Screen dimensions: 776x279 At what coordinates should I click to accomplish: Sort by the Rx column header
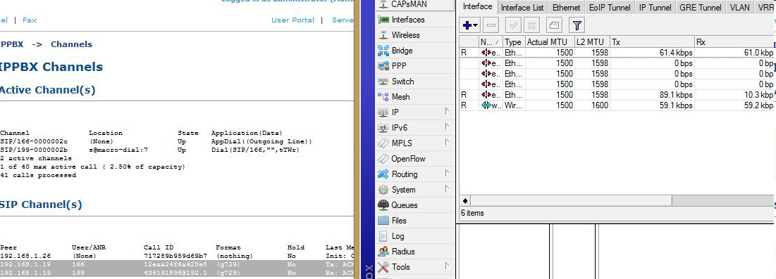(x=735, y=42)
